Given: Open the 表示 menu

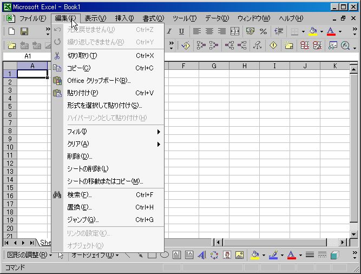Looking at the screenshot, I should point(95,18).
